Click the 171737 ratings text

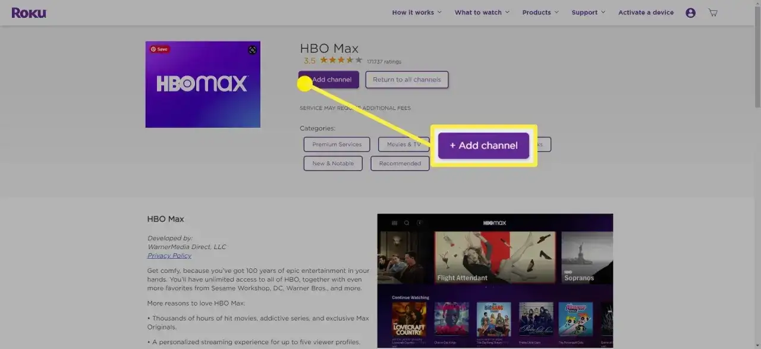click(384, 61)
